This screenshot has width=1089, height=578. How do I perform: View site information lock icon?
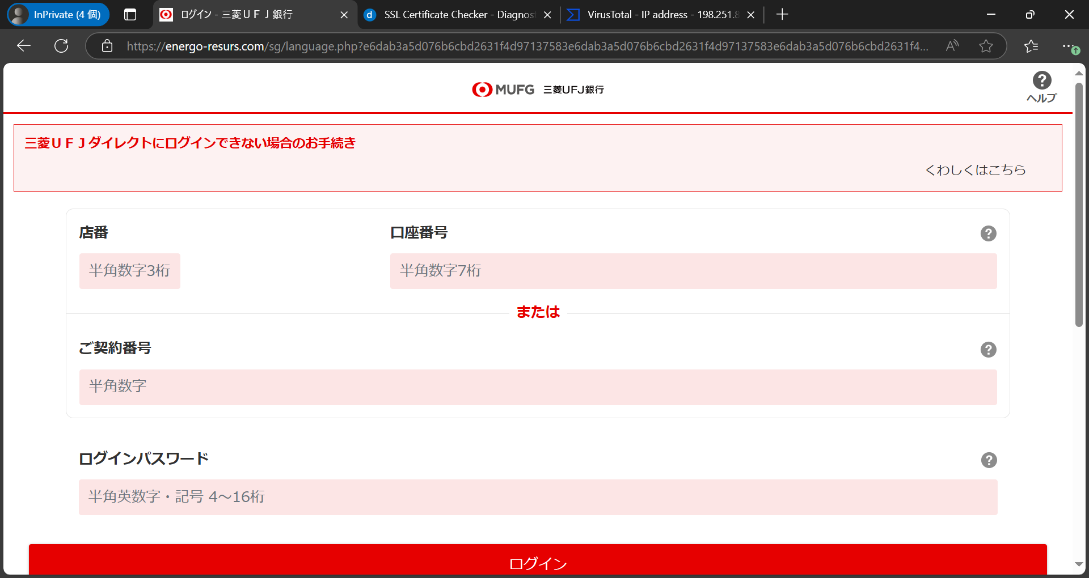[107, 46]
